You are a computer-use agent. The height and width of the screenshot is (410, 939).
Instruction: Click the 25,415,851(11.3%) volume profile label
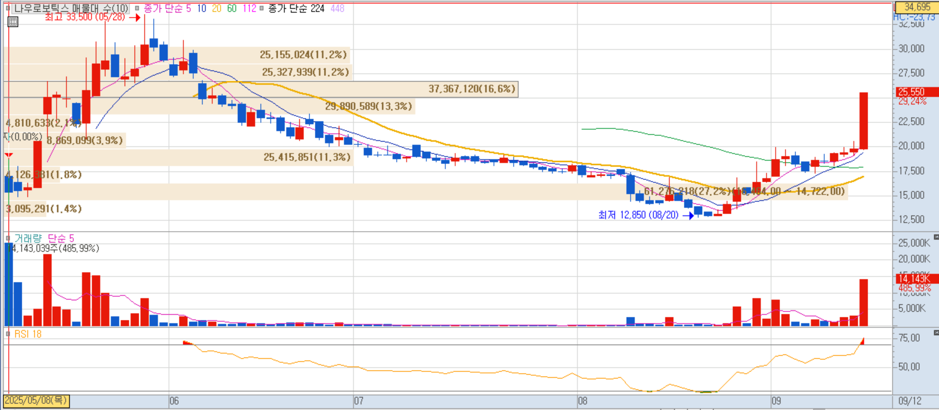tap(307, 157)
